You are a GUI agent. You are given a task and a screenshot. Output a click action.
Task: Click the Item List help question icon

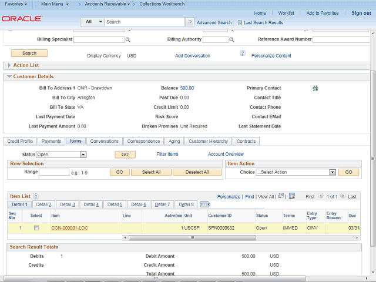click(36, 196)
